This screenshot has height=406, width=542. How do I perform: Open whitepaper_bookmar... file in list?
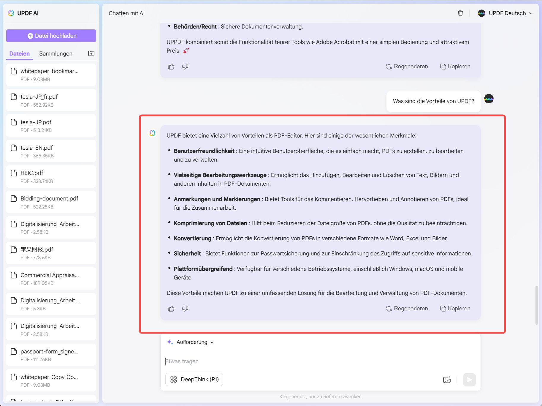(51, 75)
